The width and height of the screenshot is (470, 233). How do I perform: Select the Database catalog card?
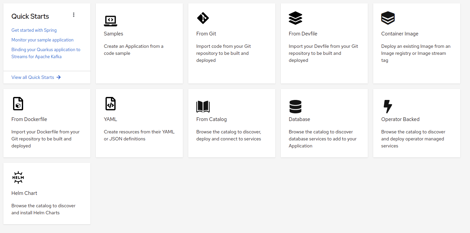click(324, 123)
